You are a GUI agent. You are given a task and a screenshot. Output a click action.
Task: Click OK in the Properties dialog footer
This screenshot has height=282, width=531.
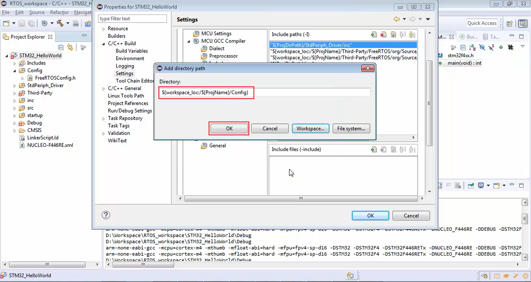[370, 216]
